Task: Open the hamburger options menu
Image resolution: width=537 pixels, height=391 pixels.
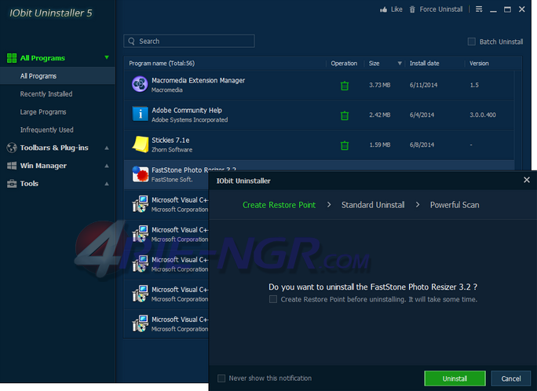Action: coord(479,9)
